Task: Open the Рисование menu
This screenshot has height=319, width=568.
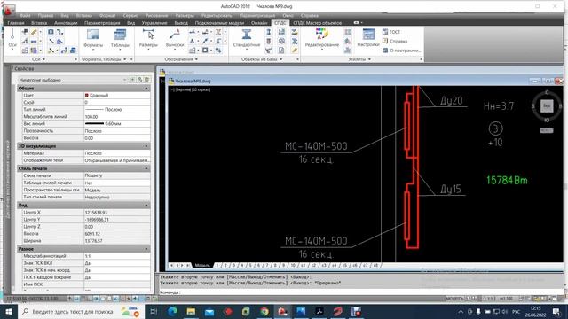Action: pos(156,16)
